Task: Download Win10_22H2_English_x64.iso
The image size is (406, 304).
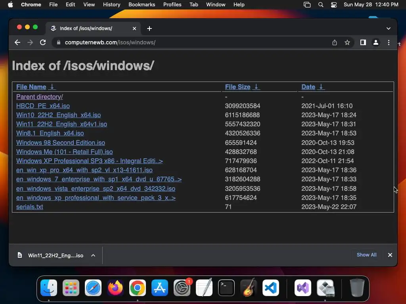Action: click(59, 115)
